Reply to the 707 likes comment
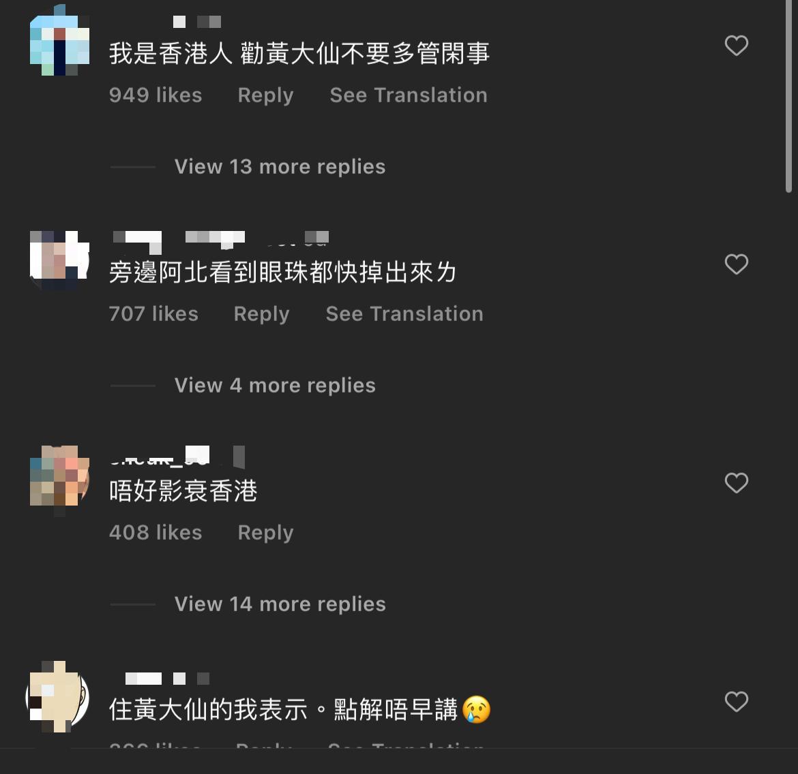The image size is (798, 774). point(261,314)
